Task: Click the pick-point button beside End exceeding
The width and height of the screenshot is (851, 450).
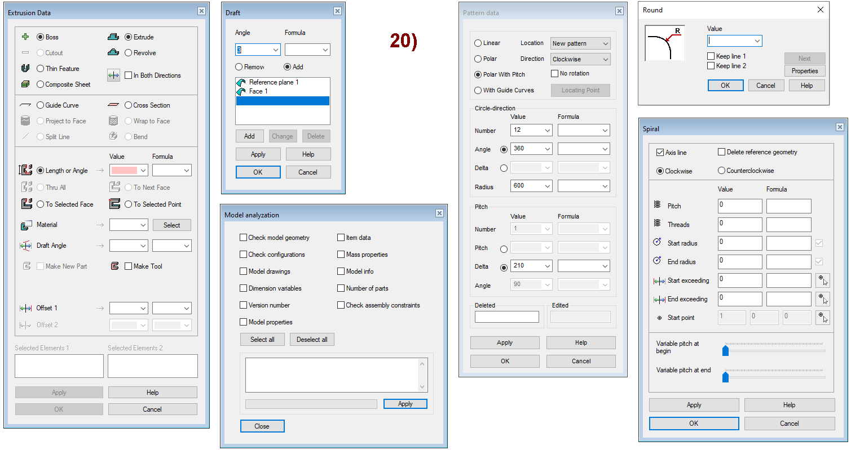Action: (823, 299)
